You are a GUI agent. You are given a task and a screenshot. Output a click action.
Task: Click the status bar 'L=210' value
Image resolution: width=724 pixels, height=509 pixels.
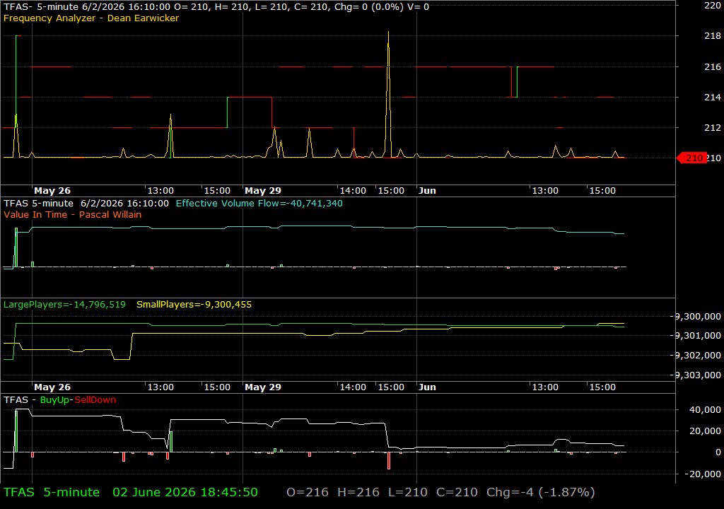[408, 492]
